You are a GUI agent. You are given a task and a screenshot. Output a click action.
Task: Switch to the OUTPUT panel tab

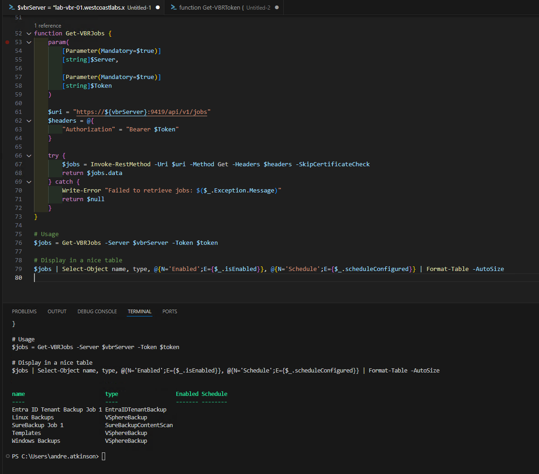click(x=57, y=311)
